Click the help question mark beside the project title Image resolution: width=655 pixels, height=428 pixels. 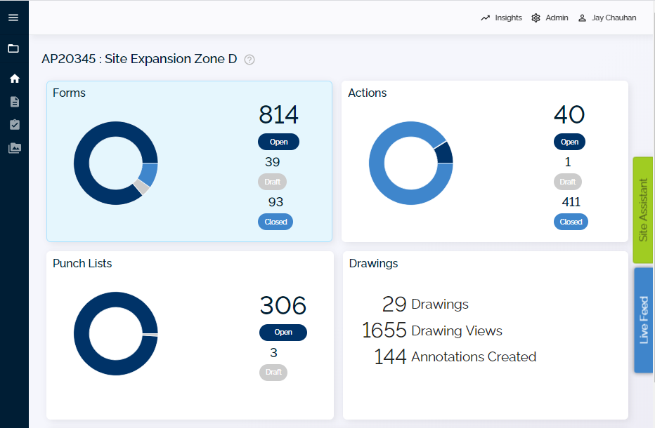(x=249, y=60)
